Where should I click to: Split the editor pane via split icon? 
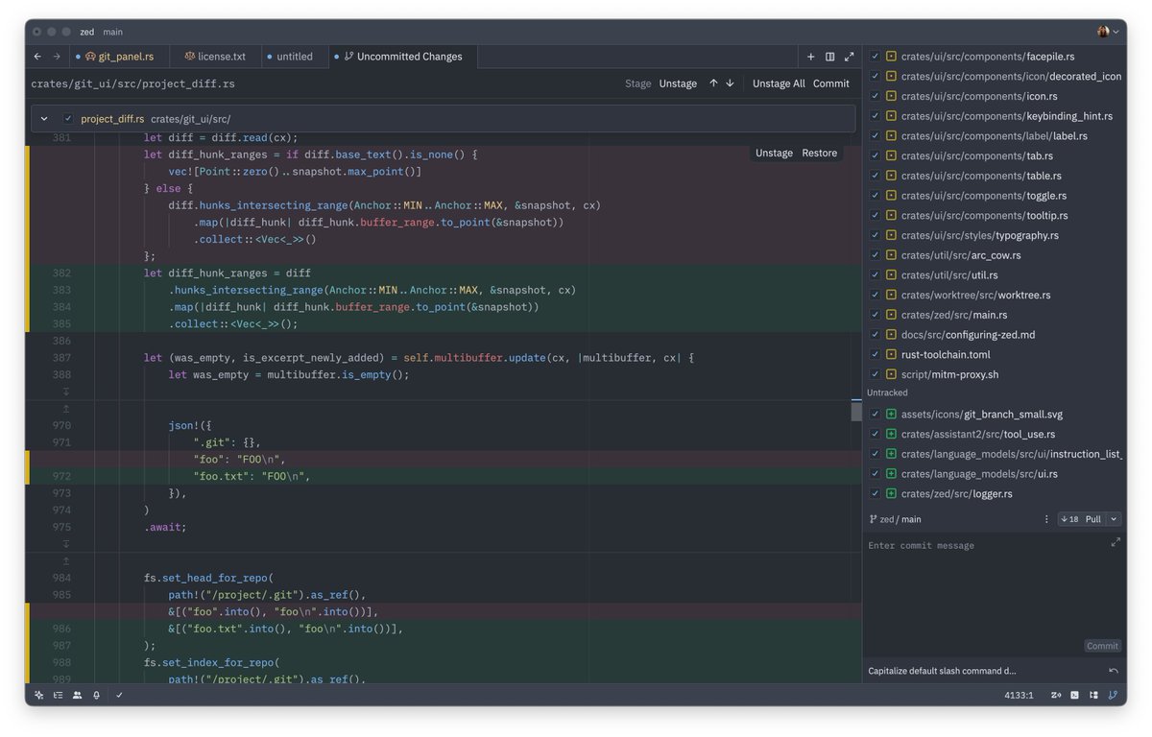click(x=830, y=57)
